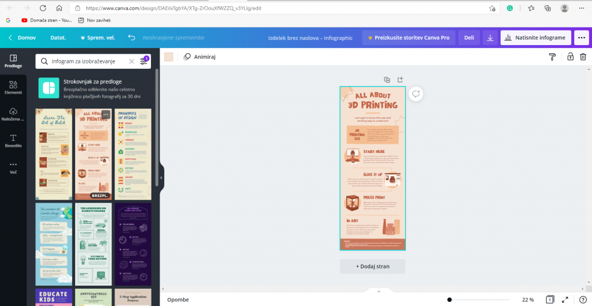Copy style with the paint roller icon

tap(552, 57)
